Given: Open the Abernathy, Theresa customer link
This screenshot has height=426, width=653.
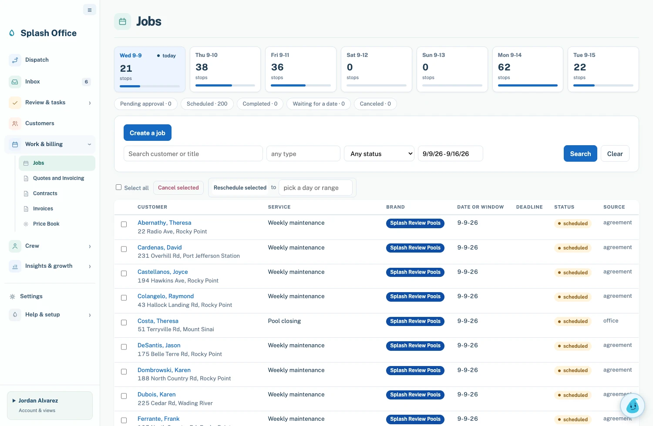Looking at the screenshot, I should [x=165, y=223].
